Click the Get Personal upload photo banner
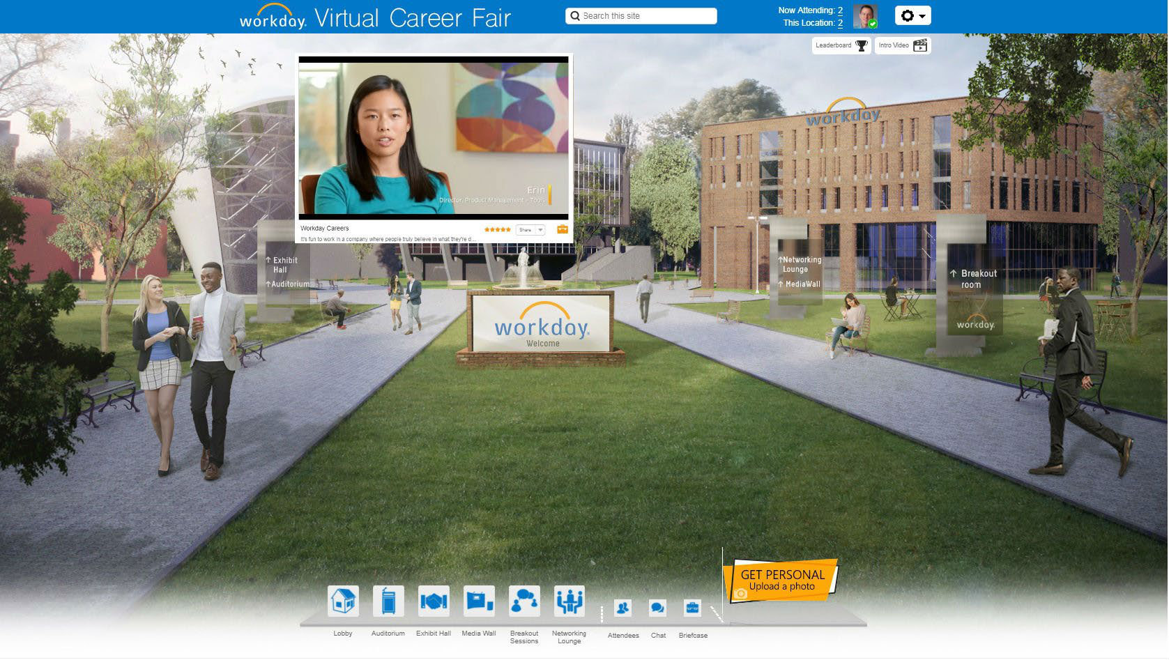The image size is (1169, 660). pyautogui.click(x=781, y=580)
